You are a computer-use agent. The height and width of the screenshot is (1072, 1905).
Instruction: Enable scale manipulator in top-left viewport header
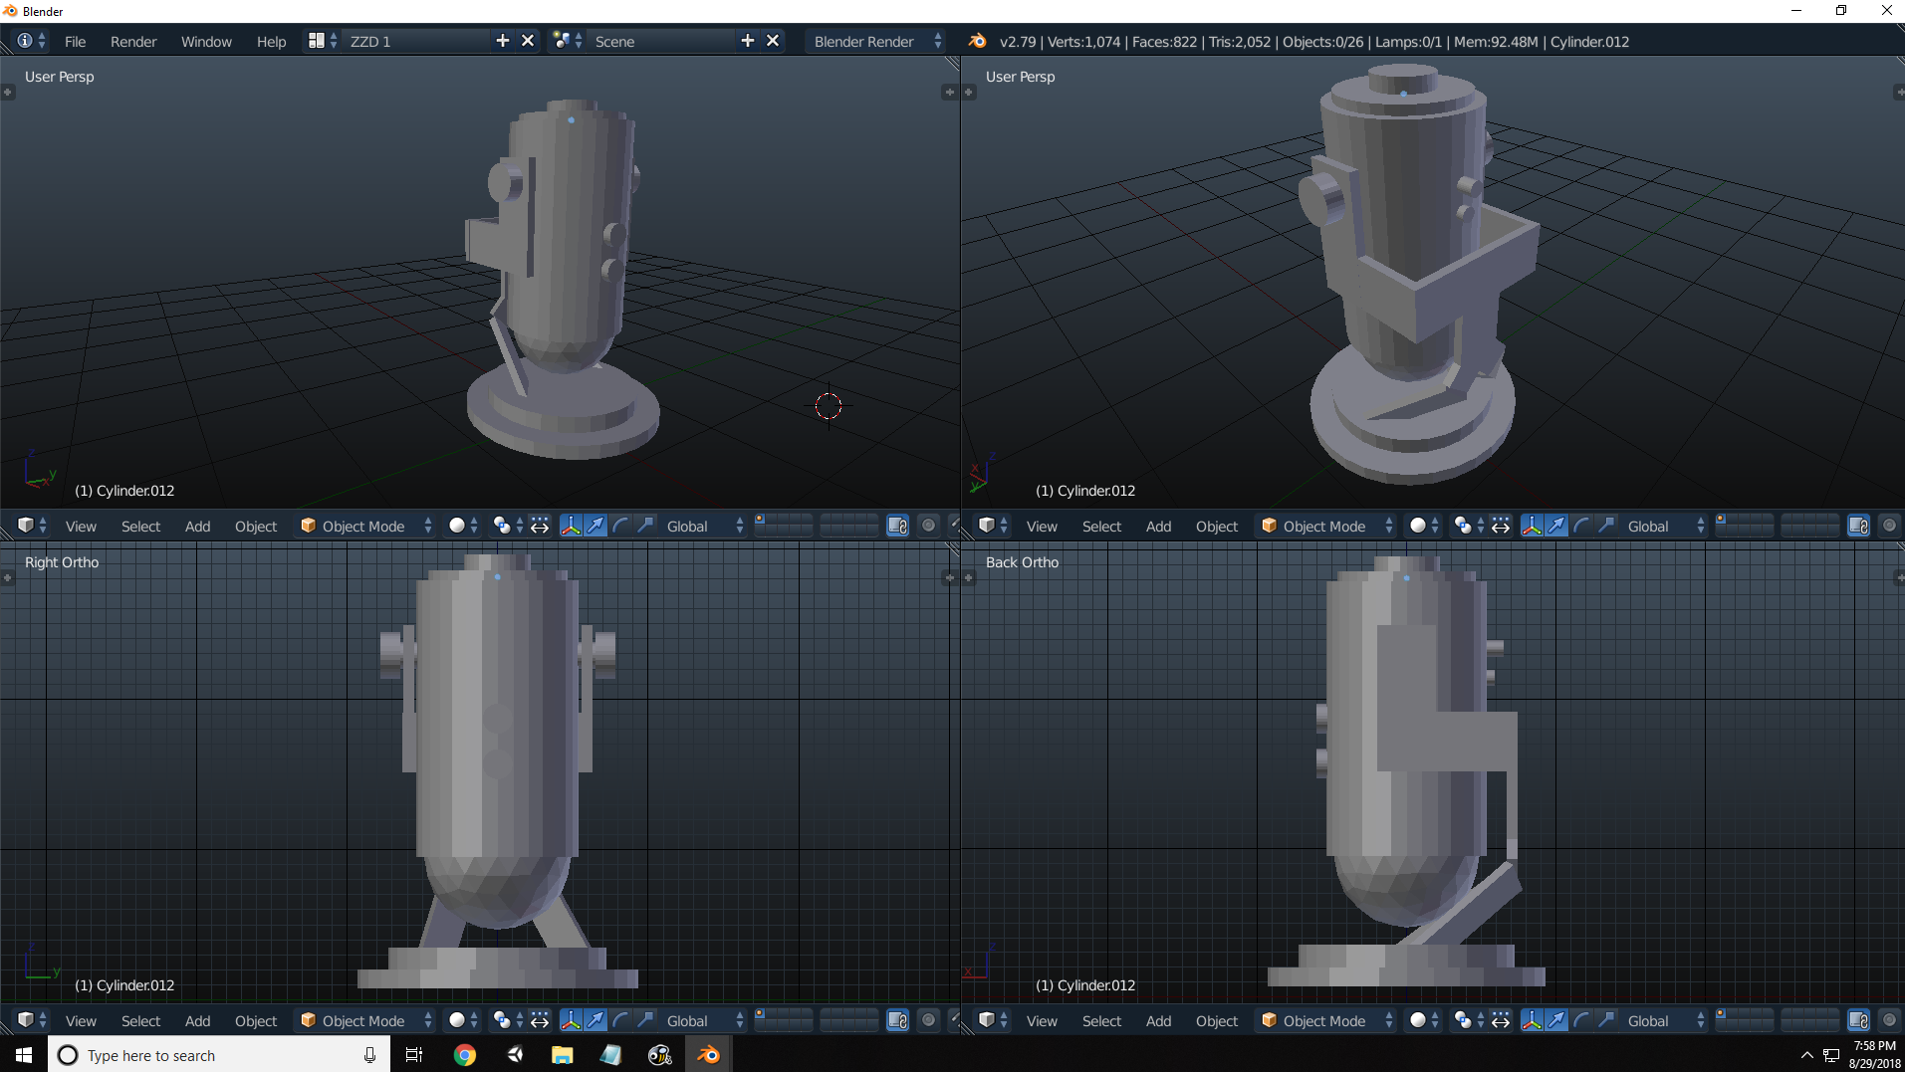pos(645,526)
